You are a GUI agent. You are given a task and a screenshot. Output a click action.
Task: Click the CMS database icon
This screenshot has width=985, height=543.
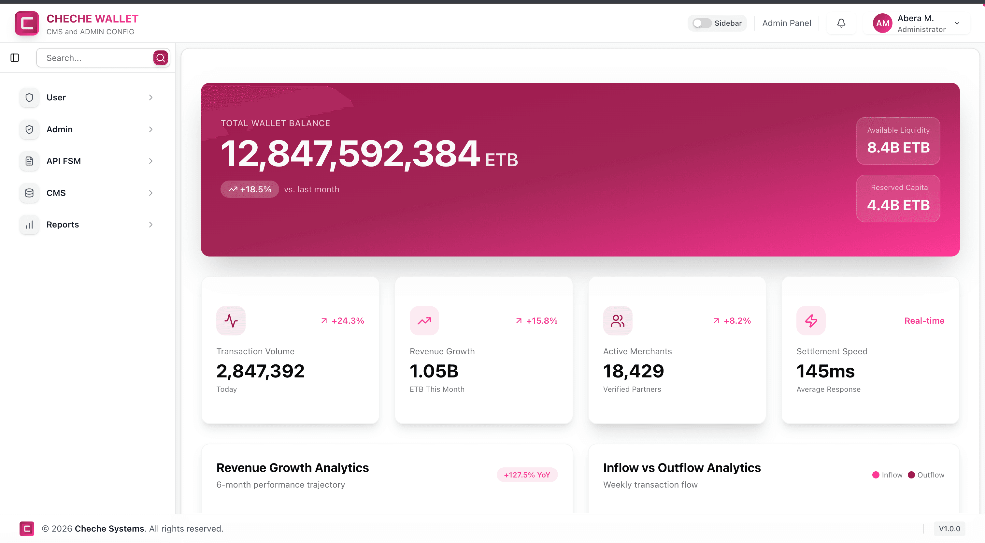point(29,193)
